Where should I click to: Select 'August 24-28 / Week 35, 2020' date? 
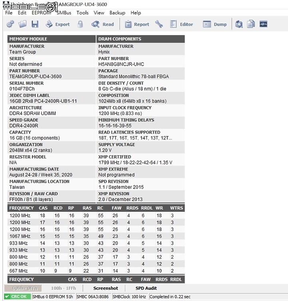[x=41, y=175]
